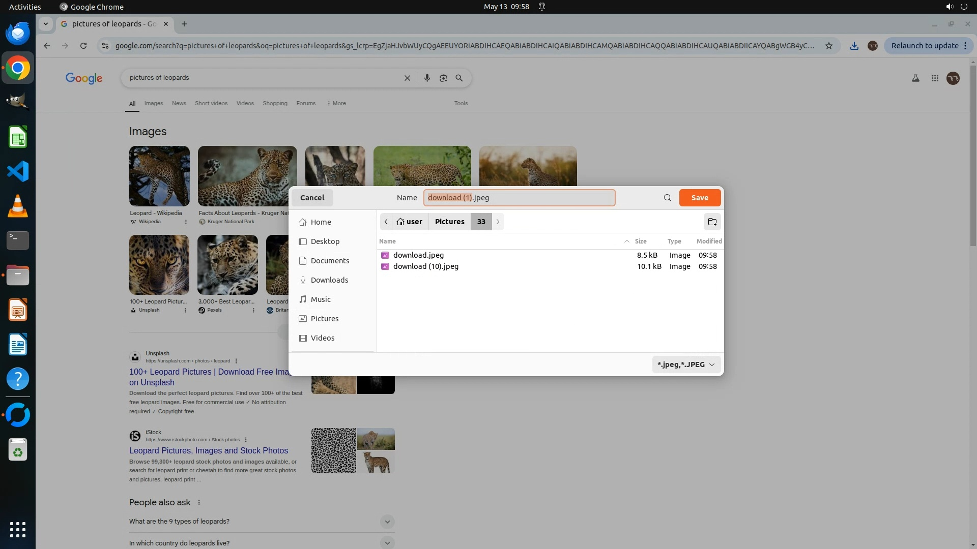
Task: Click the voice search microphone icon
Action: [x=427, y=78]
